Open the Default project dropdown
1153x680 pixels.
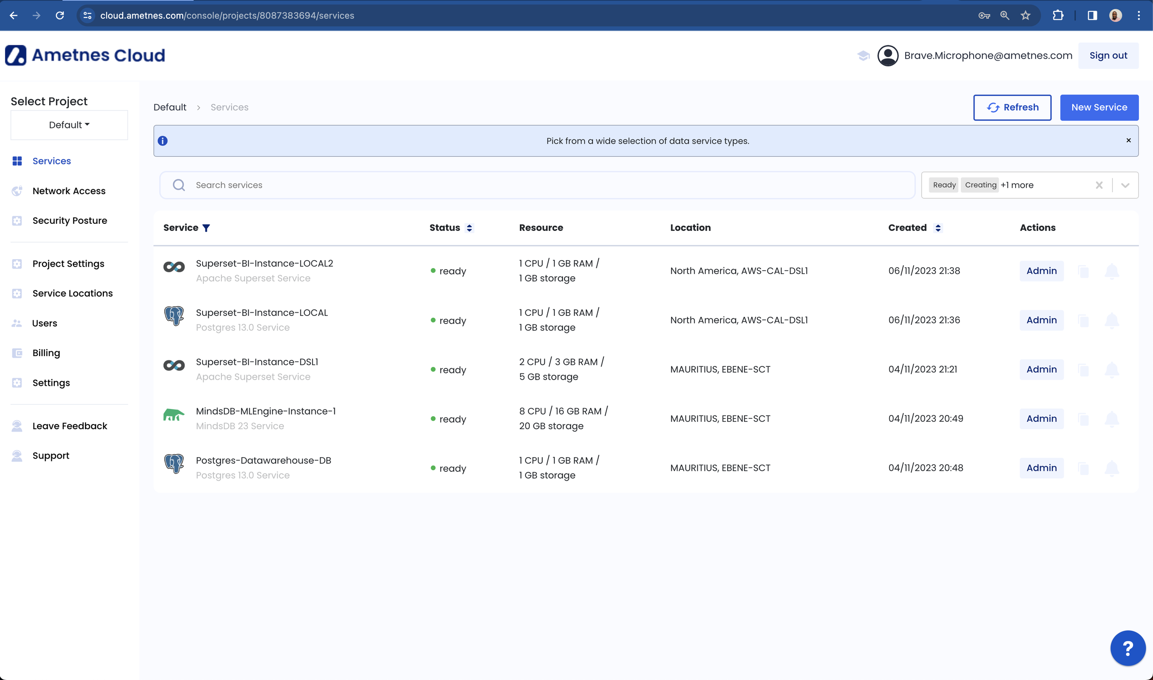69,125
